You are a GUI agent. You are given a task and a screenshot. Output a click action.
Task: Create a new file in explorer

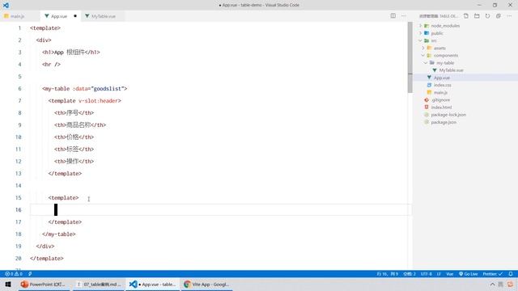point(466,16)
